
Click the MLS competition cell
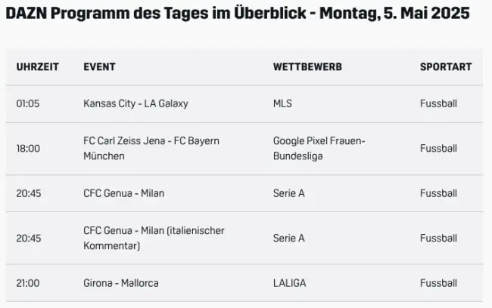coord(282,104)
